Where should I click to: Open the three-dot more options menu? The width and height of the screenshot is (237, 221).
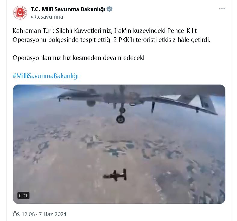(x=222, y=9)
